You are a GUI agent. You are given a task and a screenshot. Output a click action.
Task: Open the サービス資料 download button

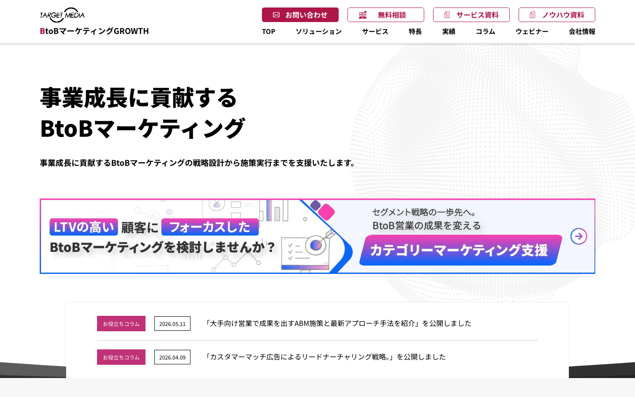471,15
